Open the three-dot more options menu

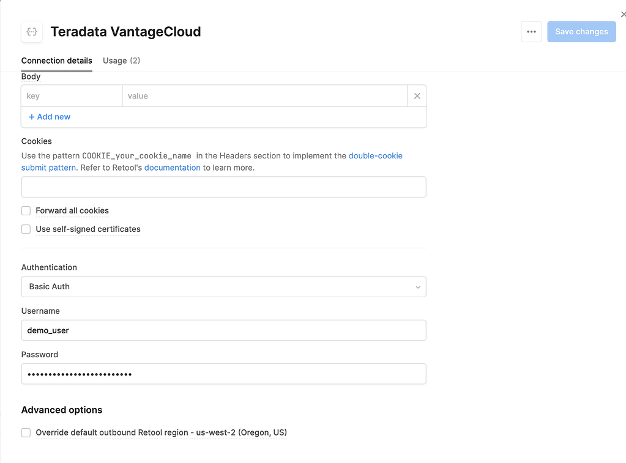(531, 32)
